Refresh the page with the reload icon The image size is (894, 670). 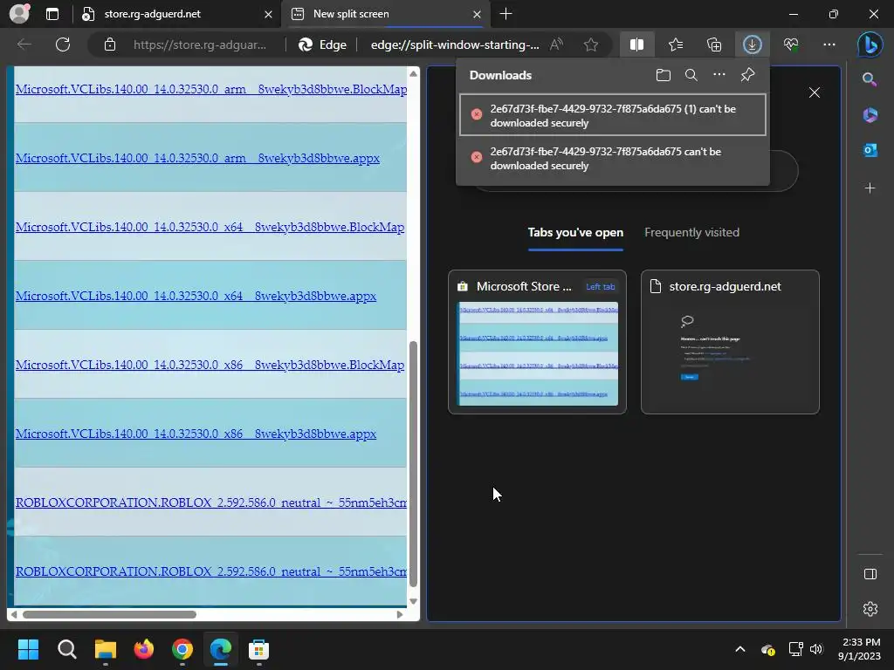[63, 44]
